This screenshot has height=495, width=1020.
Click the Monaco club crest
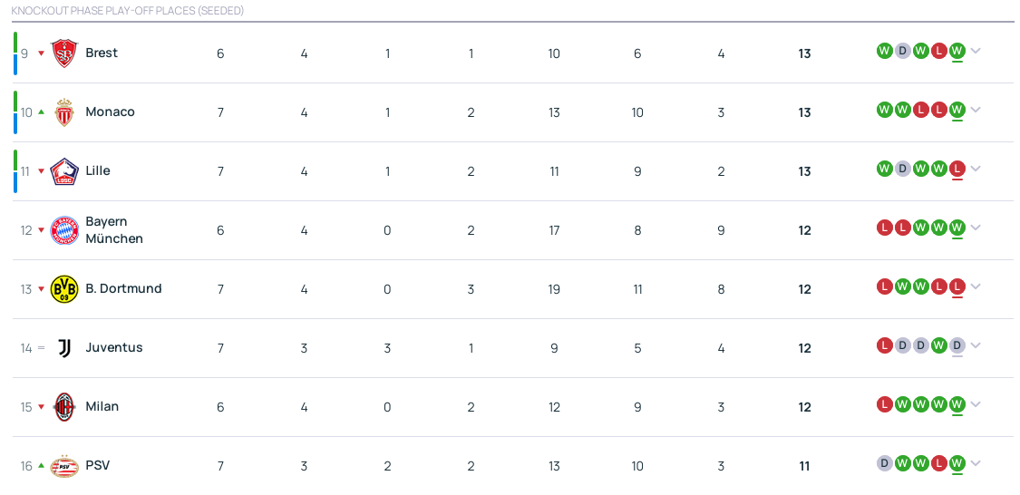(x=64, y=112)
